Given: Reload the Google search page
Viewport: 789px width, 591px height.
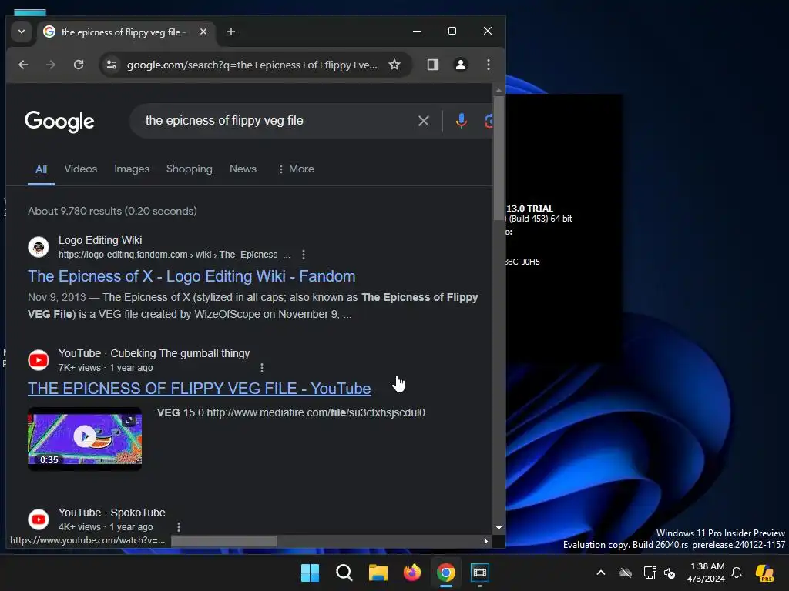Looking at the screenshot, I should pyautogui.click(x=79, y=65).
